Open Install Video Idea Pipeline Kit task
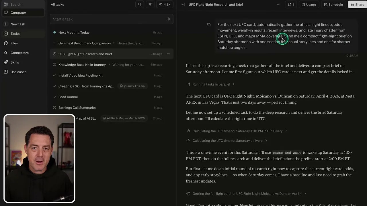 pos(112,75)
